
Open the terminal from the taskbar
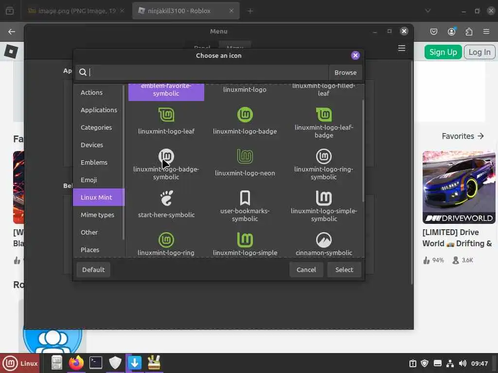(96, 363)
